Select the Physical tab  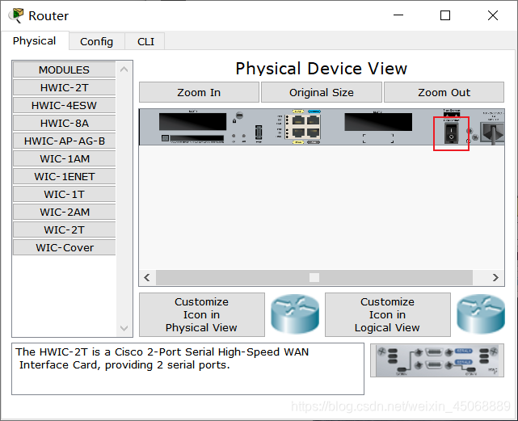pos(35,41)
